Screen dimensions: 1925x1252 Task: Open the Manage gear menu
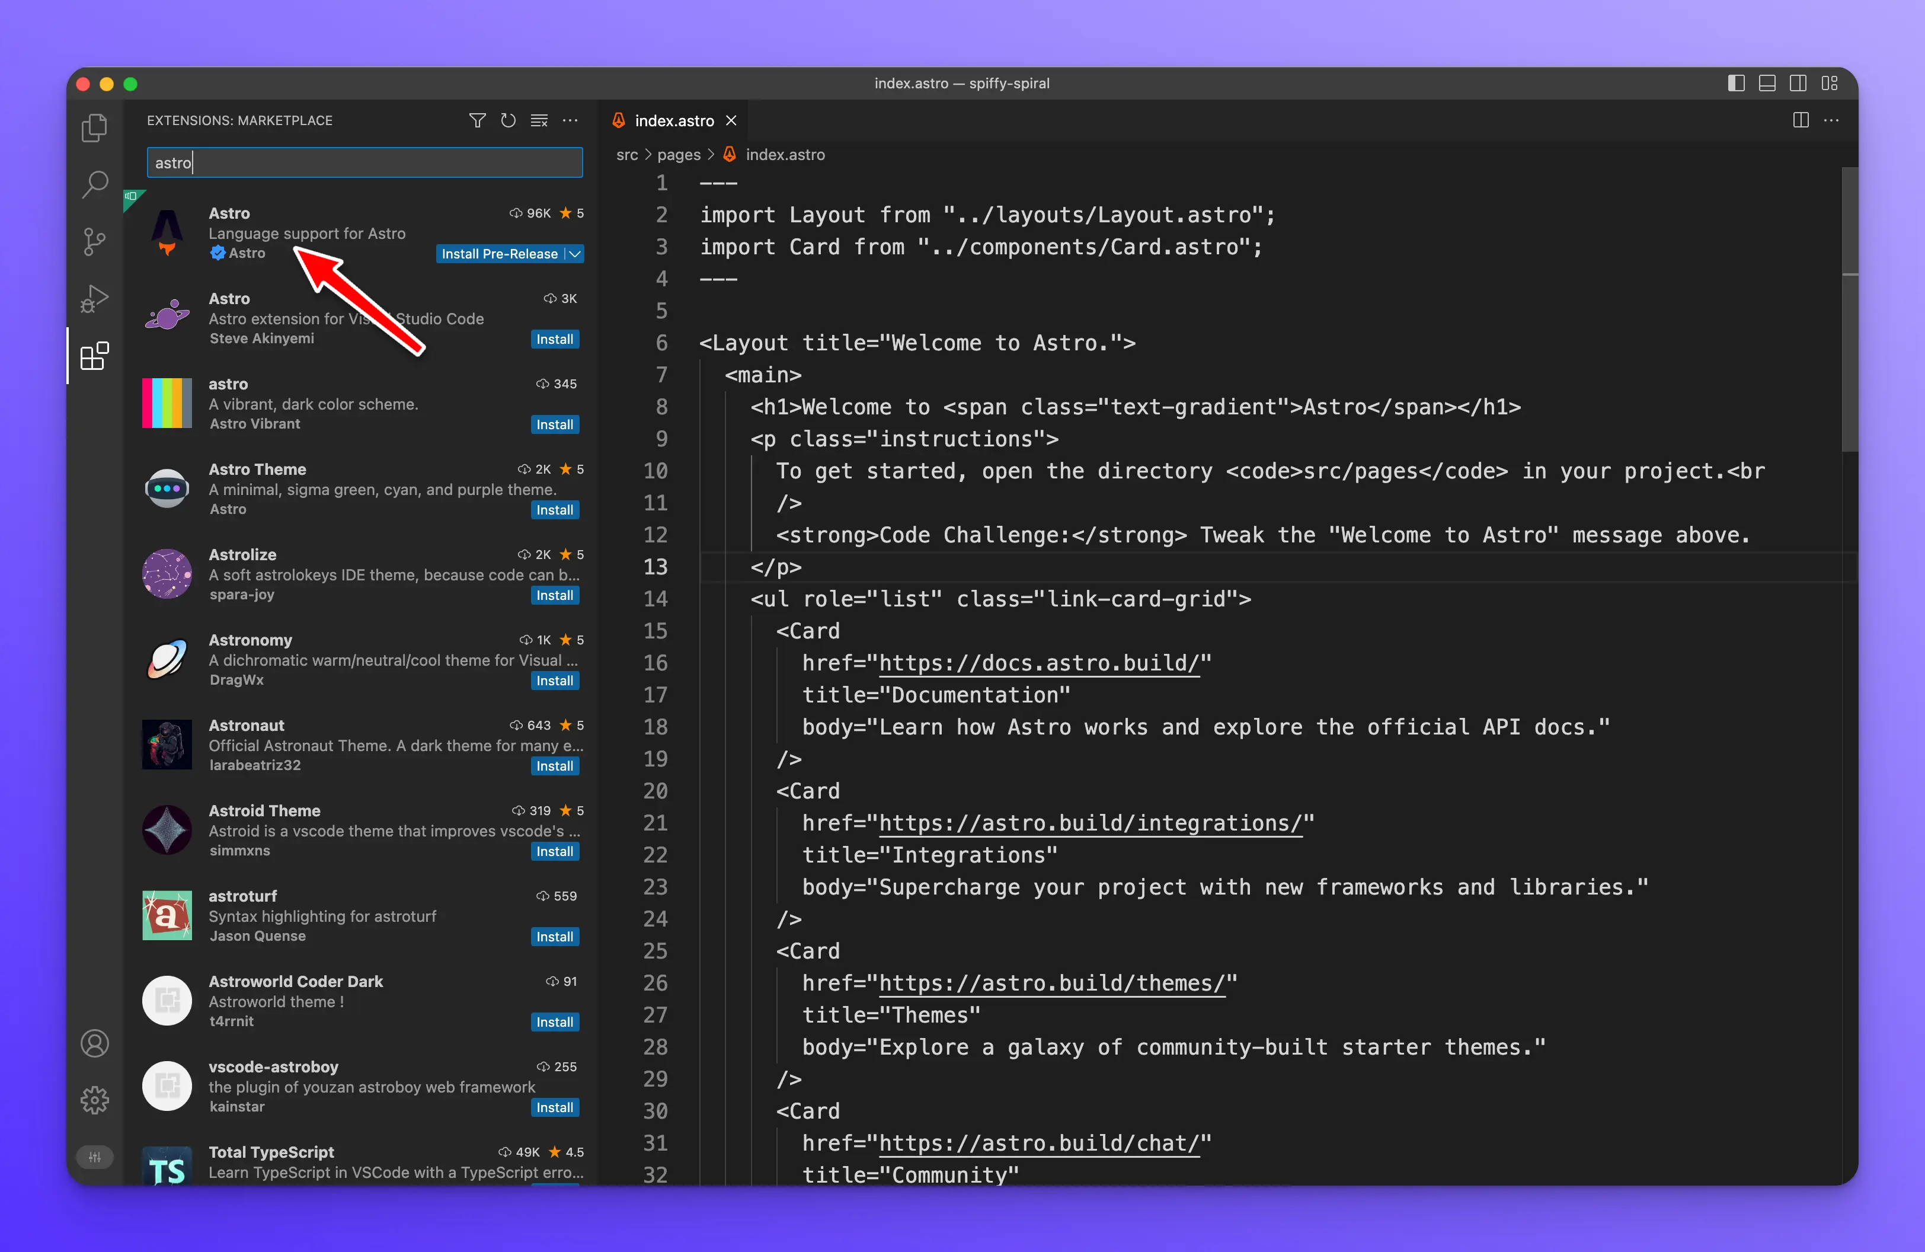coord(95,1100)
